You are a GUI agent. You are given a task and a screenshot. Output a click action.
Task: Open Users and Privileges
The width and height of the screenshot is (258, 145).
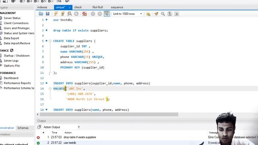point(17,28)
